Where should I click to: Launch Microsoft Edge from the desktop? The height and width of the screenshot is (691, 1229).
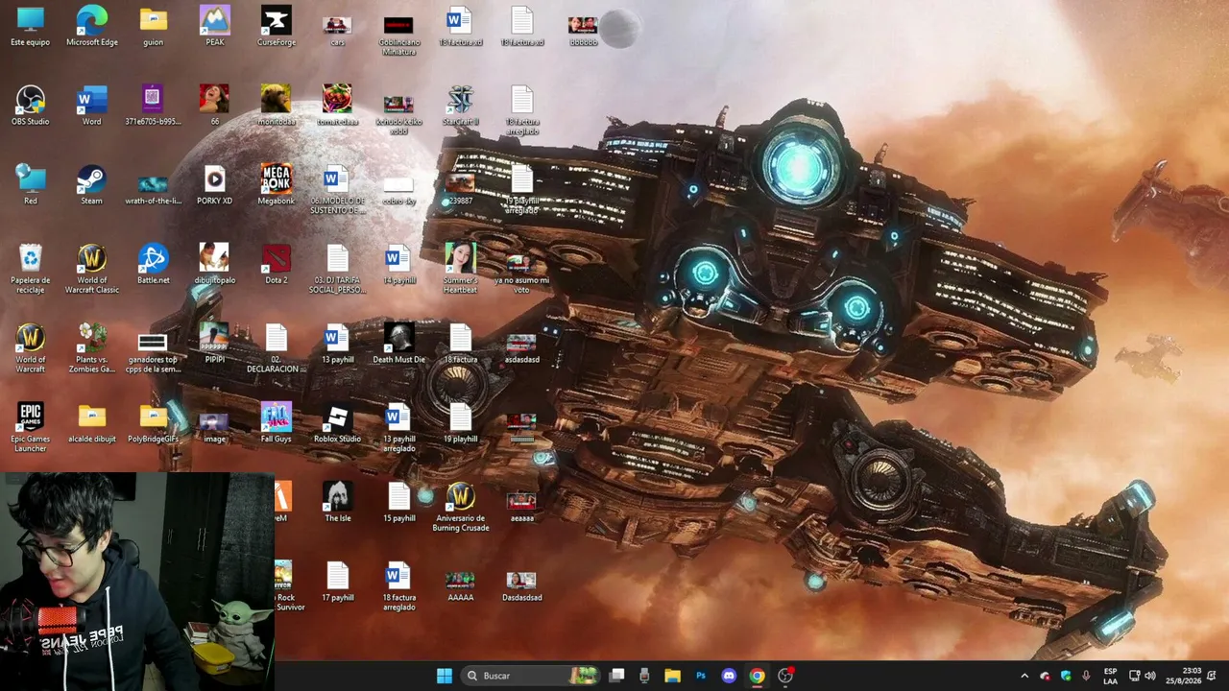coord(92,27)
